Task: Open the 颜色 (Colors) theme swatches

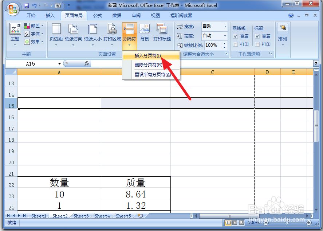Action: click(x=34, y=26)
